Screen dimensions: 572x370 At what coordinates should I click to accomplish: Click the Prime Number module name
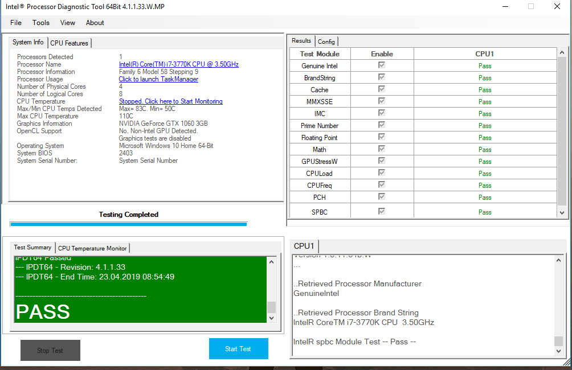coord(320,126)
